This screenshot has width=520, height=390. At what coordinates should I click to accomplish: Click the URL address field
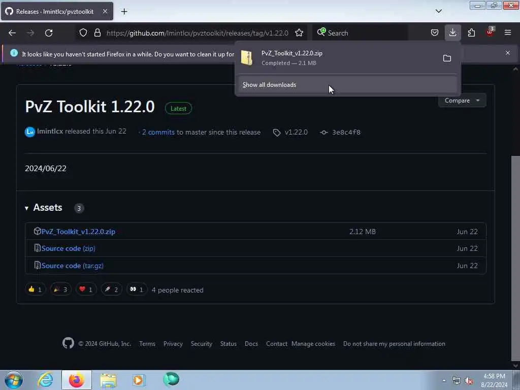[x=198, y=33]
